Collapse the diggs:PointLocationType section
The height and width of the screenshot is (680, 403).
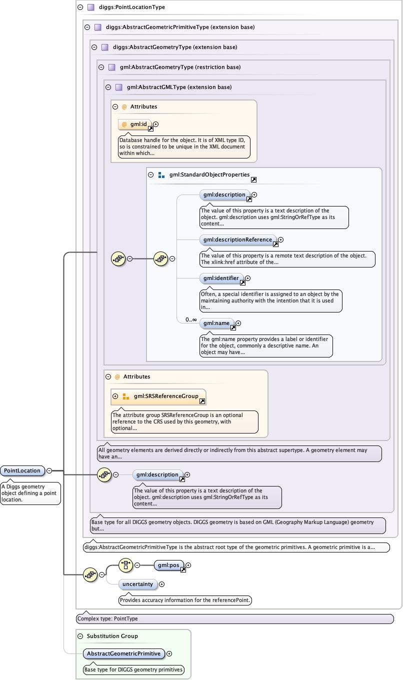click(x=80, y=7)
